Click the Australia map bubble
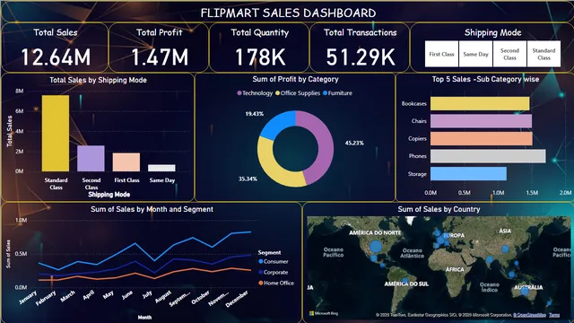 pyautogui.click(x=525, y=291)
